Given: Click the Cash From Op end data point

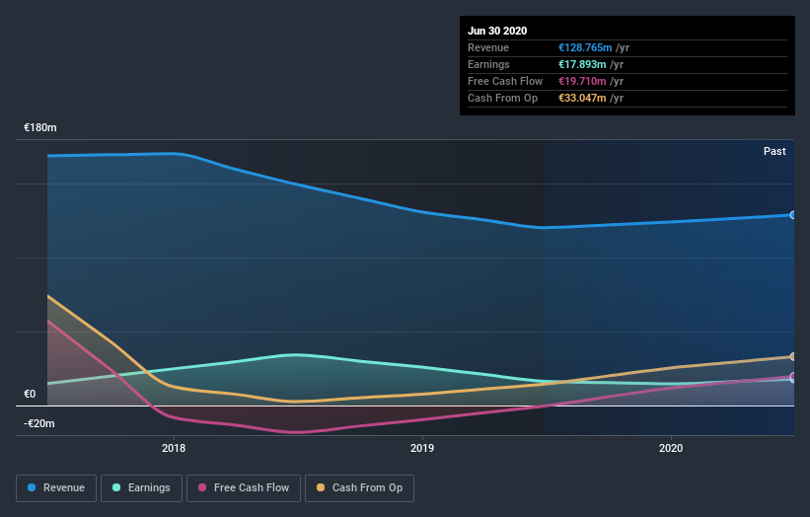Looking at the screenshot, I should coord(793,356).
